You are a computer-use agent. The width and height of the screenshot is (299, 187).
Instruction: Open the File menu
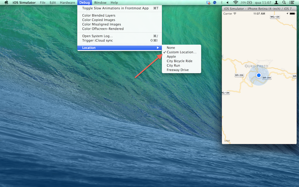coord(43,3)
